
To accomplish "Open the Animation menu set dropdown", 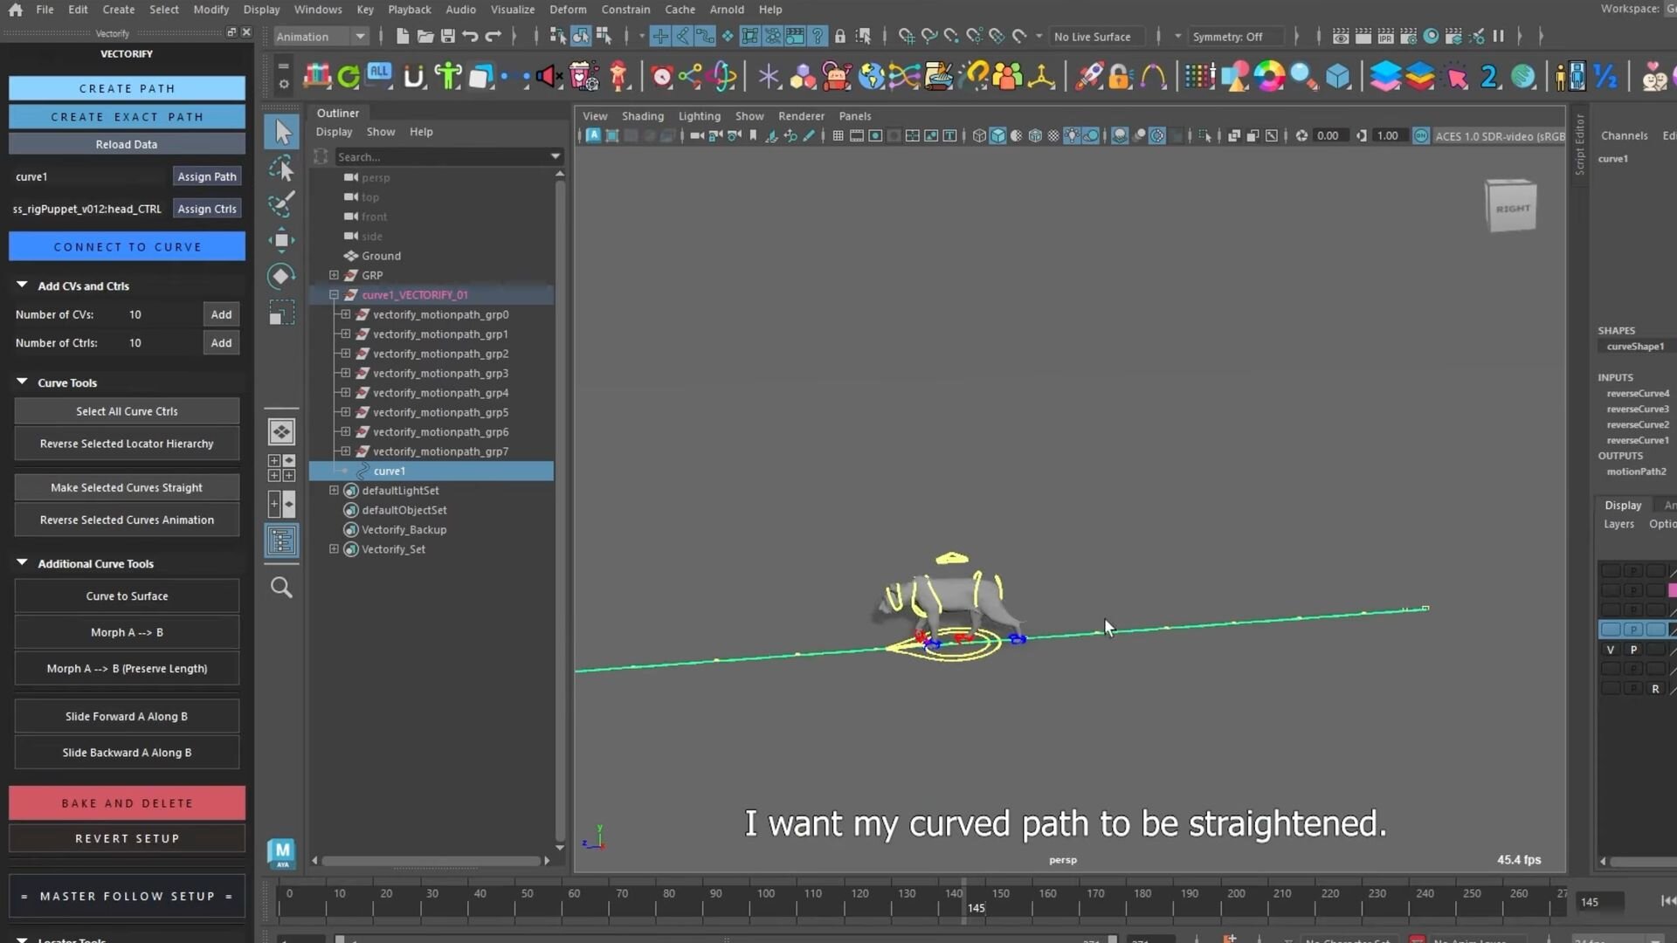I will pyautogui.click(x=321, y=37).
